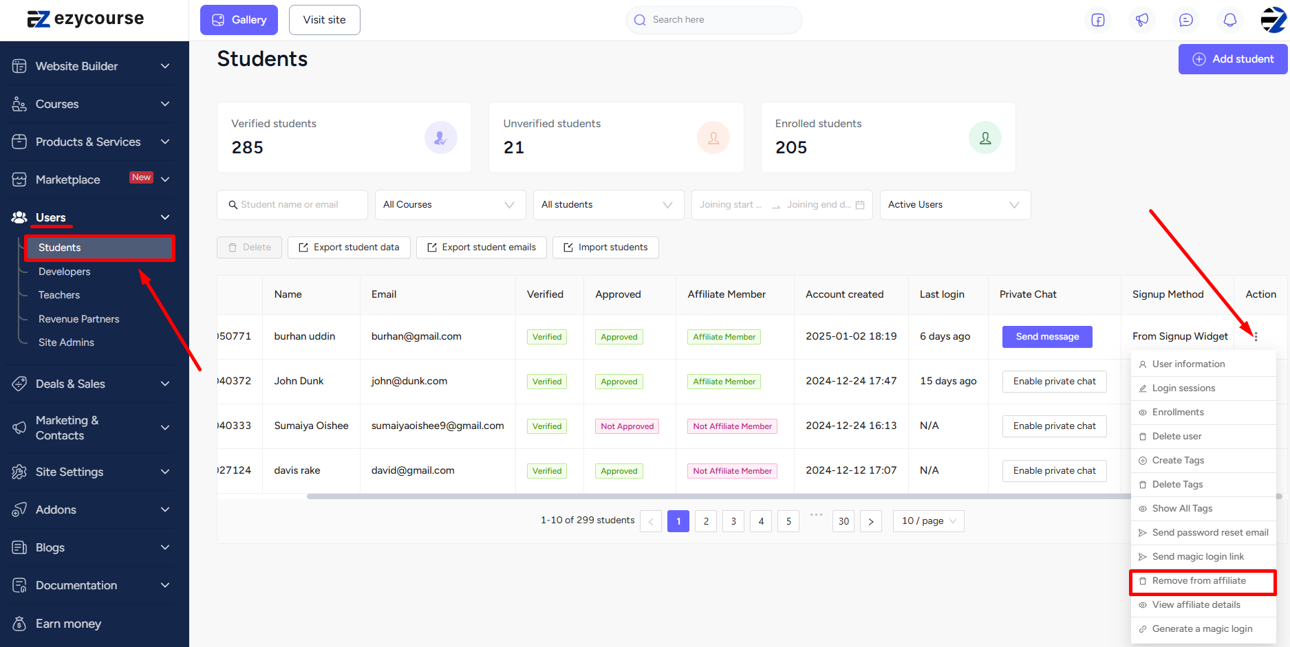The height and width of the screenshot is (647, 1290).
Task: Expand the Courses menu chevron
Action: [165, 104]
